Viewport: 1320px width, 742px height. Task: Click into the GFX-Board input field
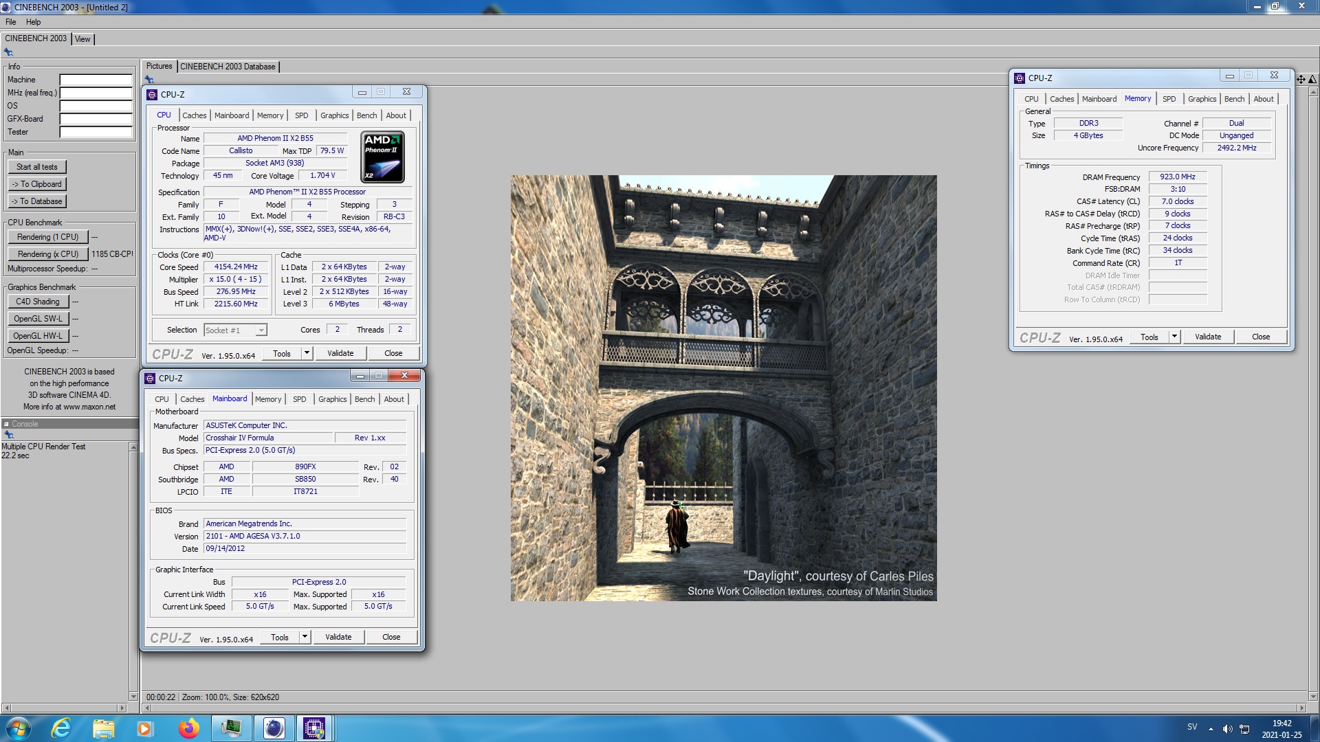96,119
